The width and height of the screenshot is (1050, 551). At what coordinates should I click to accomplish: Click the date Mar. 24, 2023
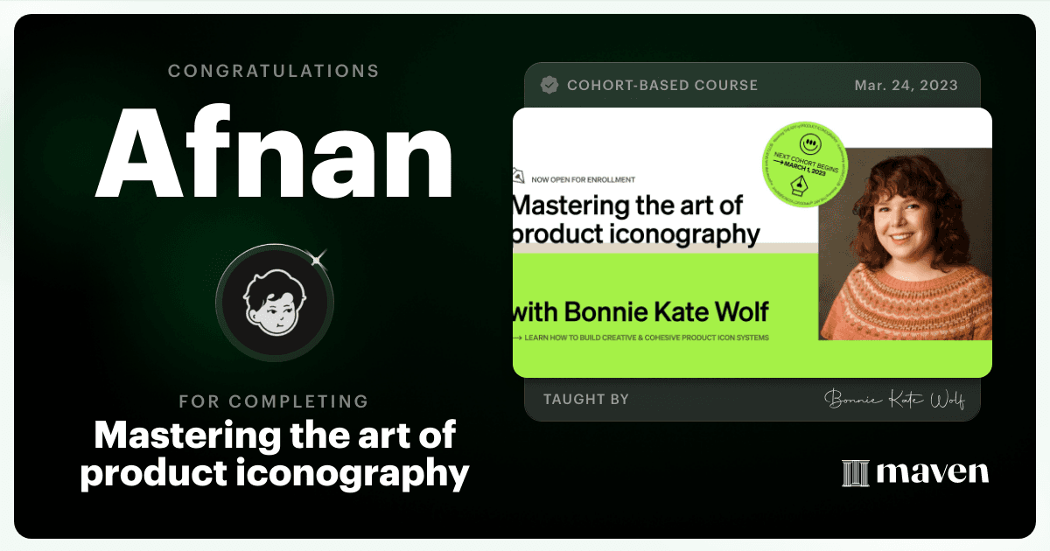coord(906,85)
